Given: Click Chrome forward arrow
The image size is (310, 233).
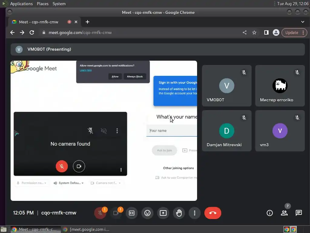Looking at the screenshot, I should point(22,32).
